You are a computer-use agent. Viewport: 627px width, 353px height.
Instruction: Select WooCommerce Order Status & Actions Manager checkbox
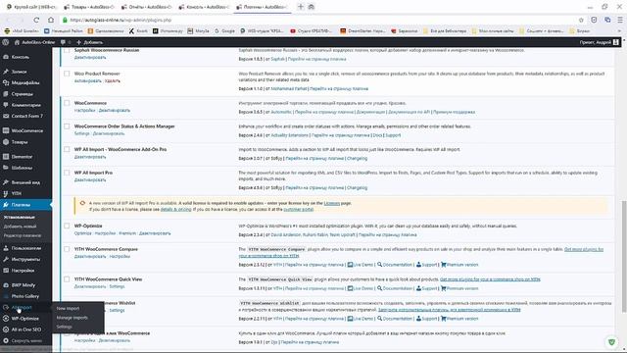(x=67, y=126)
